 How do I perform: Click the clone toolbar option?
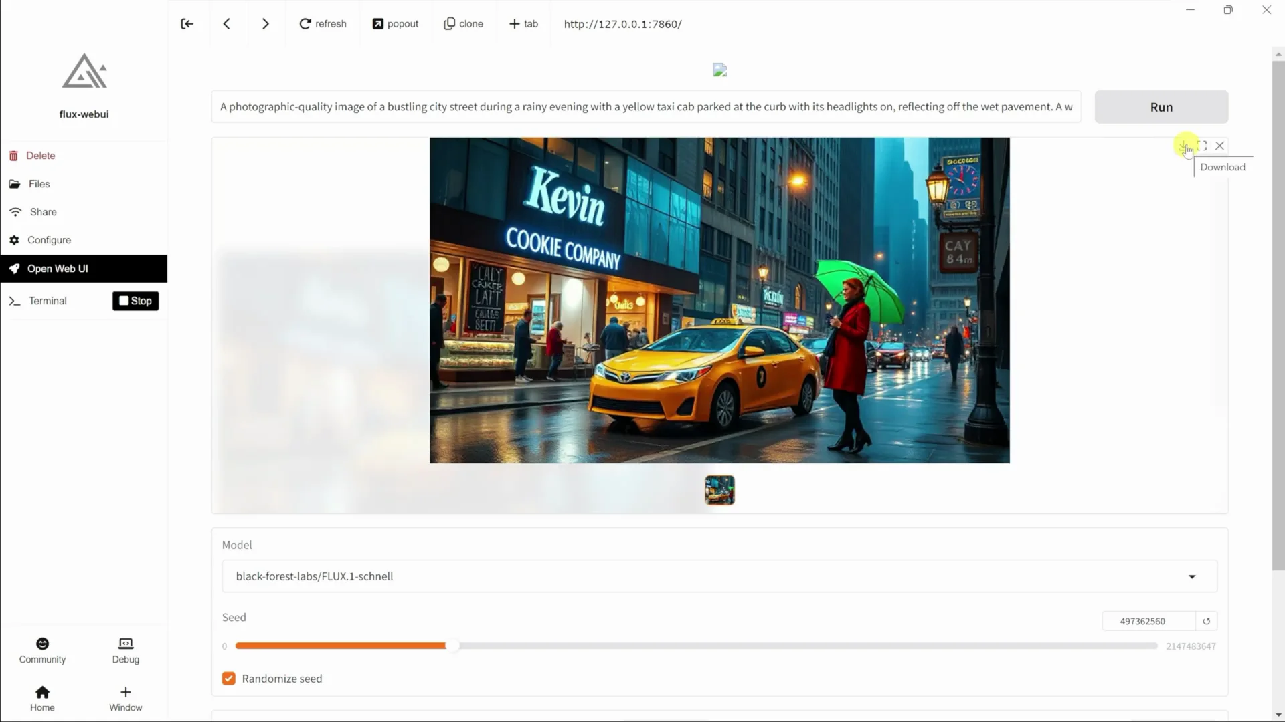pos(463,23)
